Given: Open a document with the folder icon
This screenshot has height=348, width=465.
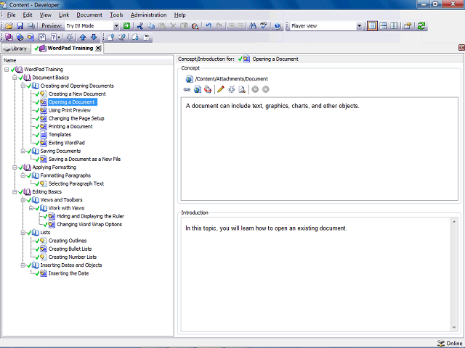Looking at the screenshot, I should click(9, 26).
